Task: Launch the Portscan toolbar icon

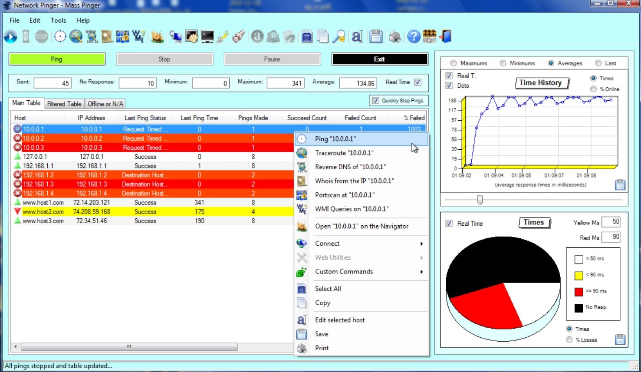Action: pyautogui.click(x=123, y=37)
